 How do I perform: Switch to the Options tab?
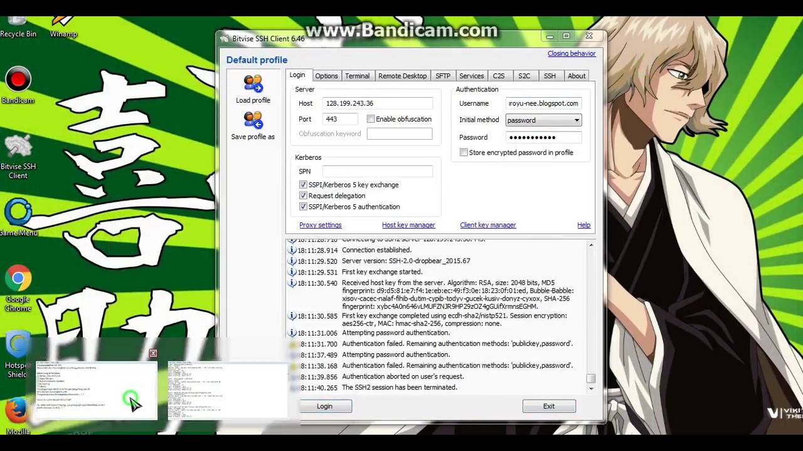coord(326,76)
